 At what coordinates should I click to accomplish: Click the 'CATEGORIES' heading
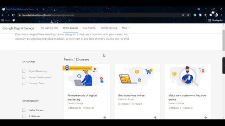(29, 62)
